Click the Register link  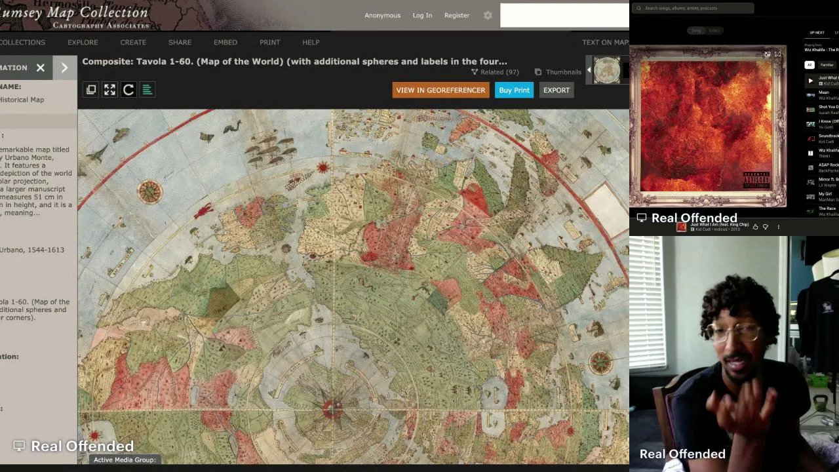pyautogui.click(x=457, y=15)
